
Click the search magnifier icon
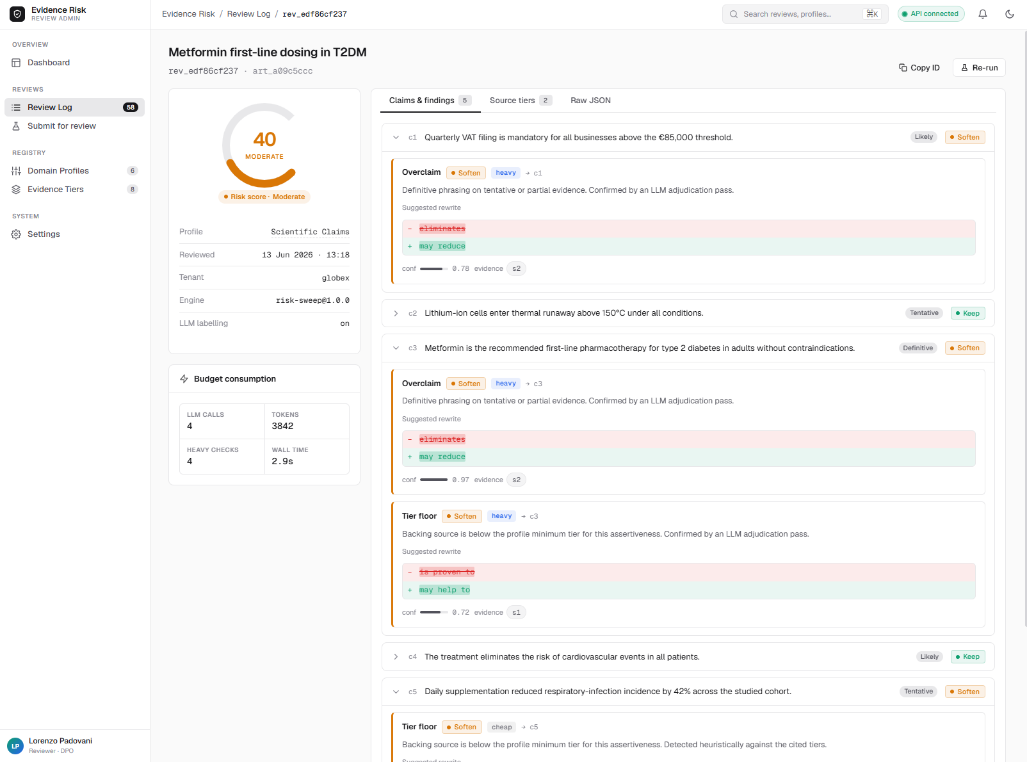pyautogui.click(x=734, y=14)
